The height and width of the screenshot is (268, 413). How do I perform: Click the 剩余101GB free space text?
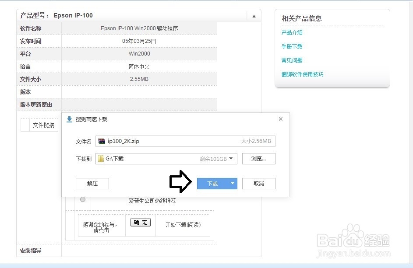[213, 159]
